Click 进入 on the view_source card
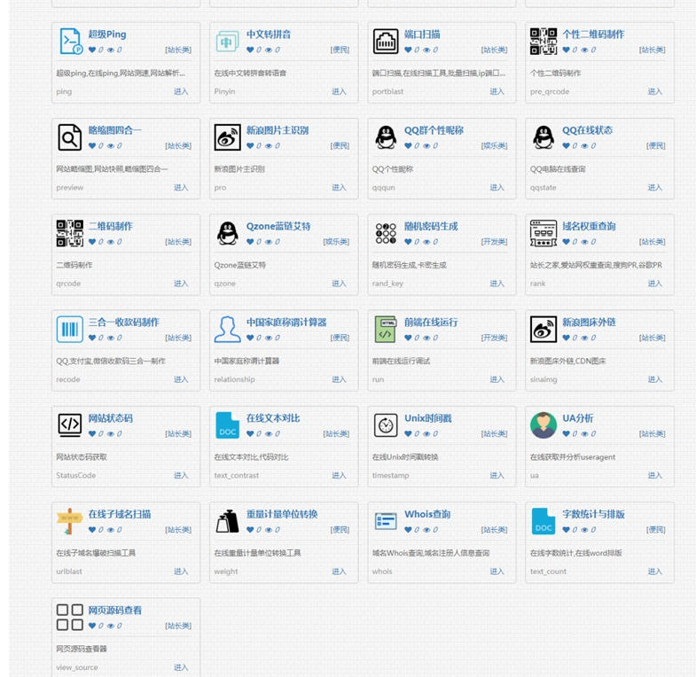696x677 pixels. (181, 667)
